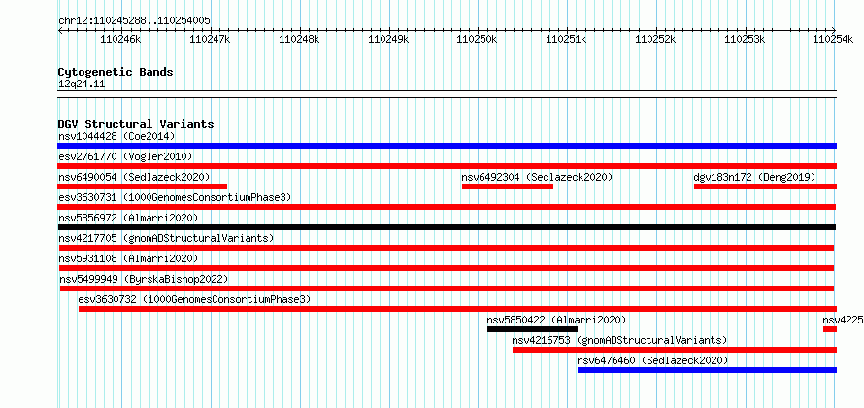Click the 110247k ruler tick label

point(210,40)
